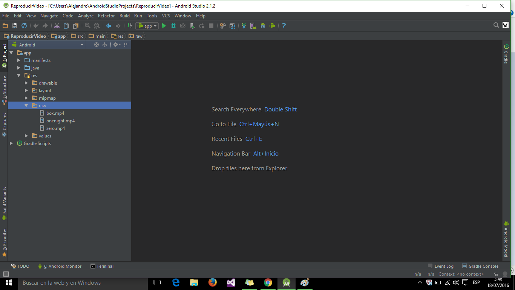515x290 pixels.
Task: Collapse the app module tree node
Action: point(11,53)
